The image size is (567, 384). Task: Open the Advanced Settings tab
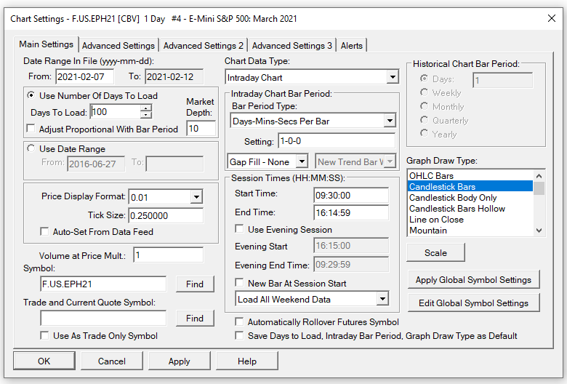(x=118, y=46)
